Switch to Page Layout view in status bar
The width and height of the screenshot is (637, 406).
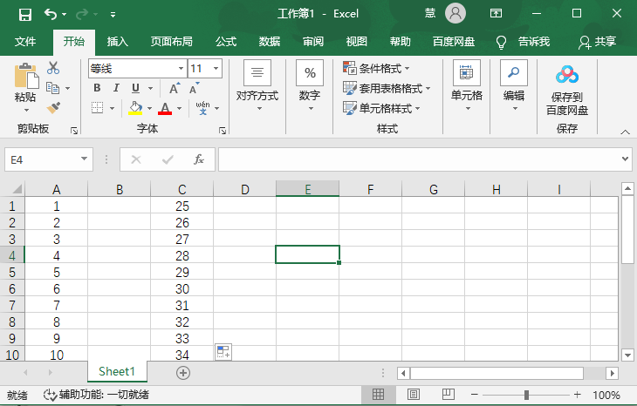[414, 395]
